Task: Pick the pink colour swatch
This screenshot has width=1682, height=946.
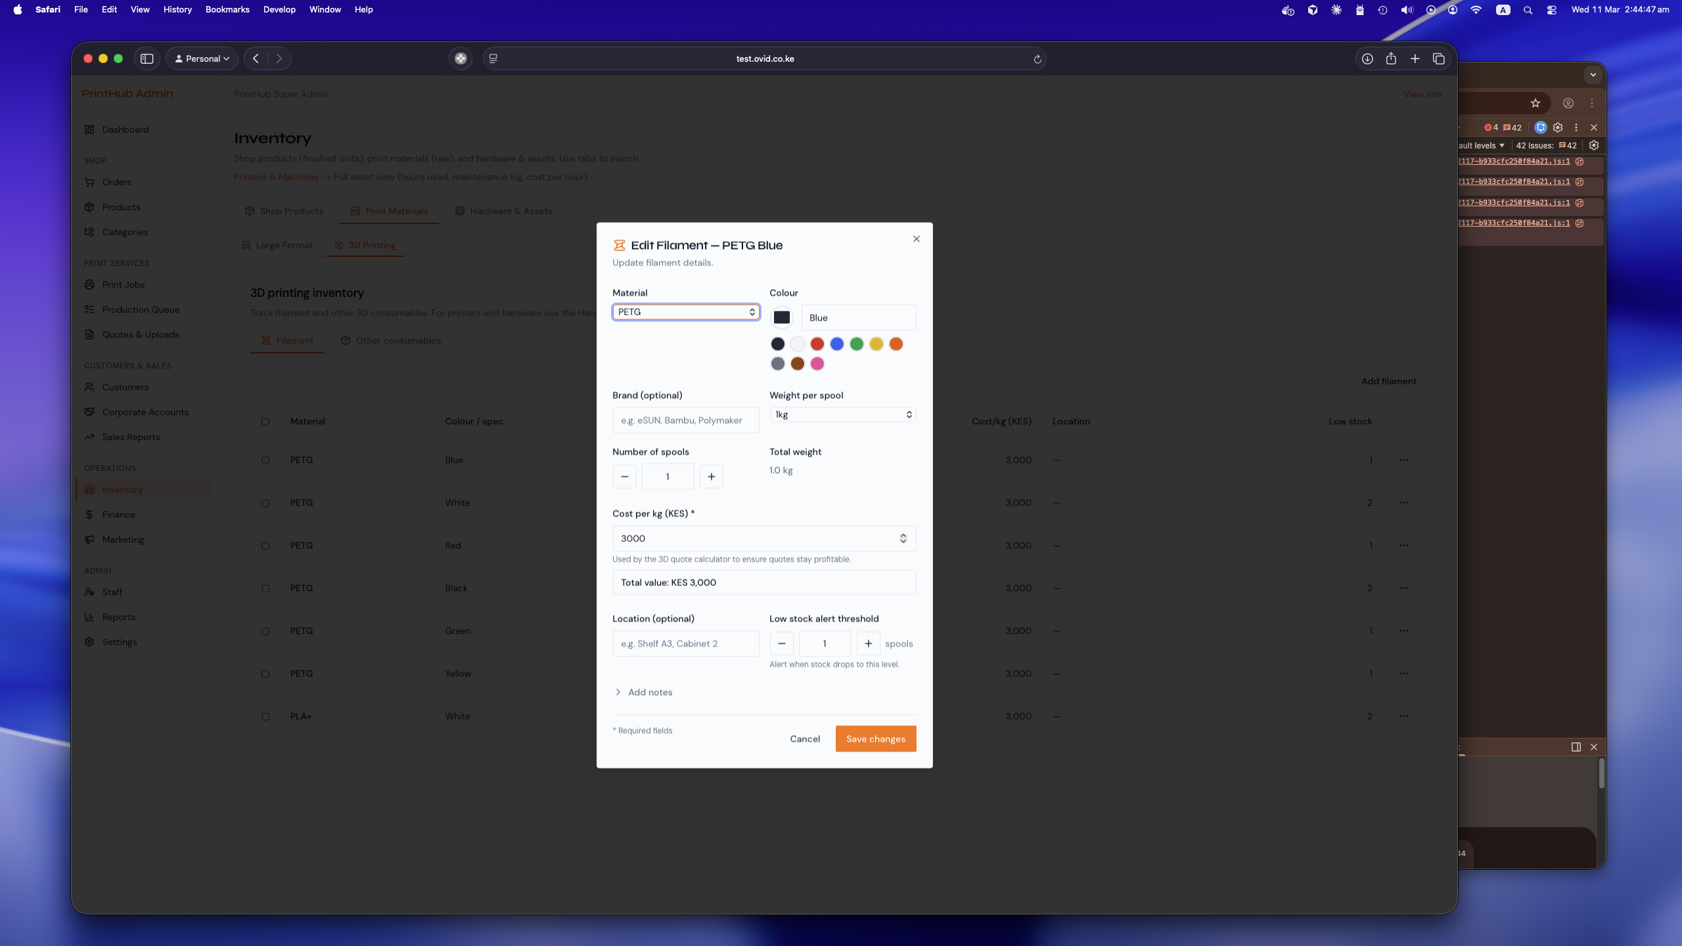Action: click(x=817, y=364)
